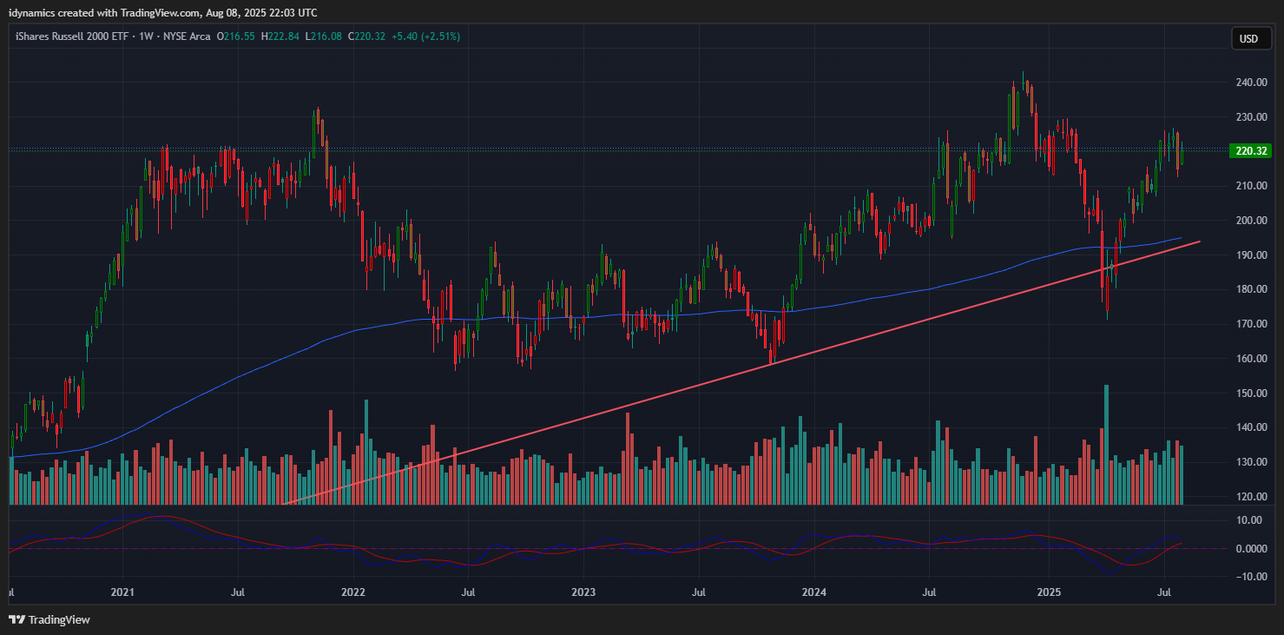The height and width of the screenshot is (635, 1284).
Task: Click the low value L216.08
Action: 323,36
